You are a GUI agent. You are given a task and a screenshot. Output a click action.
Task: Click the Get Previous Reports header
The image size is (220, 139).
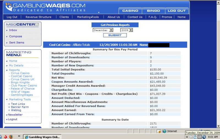coord(115,25)
